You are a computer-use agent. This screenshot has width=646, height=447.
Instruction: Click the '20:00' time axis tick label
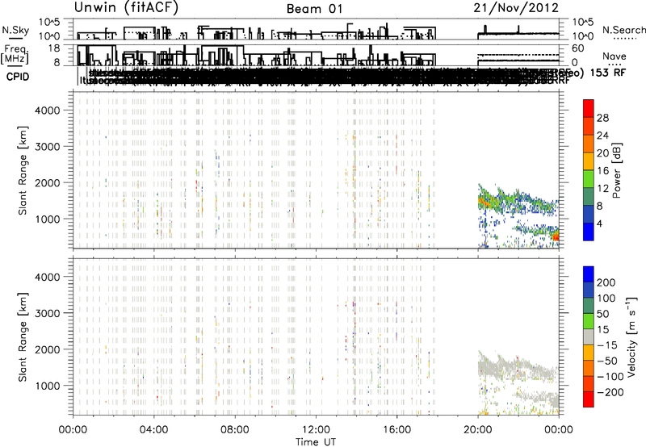tap(478, 430)
